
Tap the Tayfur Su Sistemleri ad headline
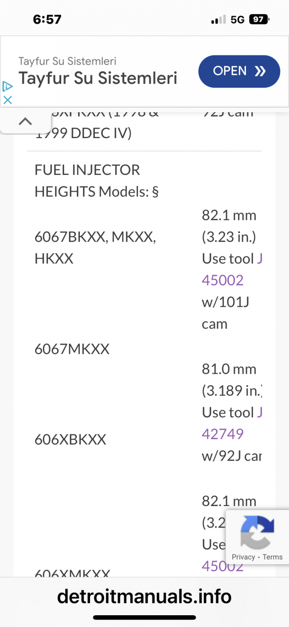98,78
